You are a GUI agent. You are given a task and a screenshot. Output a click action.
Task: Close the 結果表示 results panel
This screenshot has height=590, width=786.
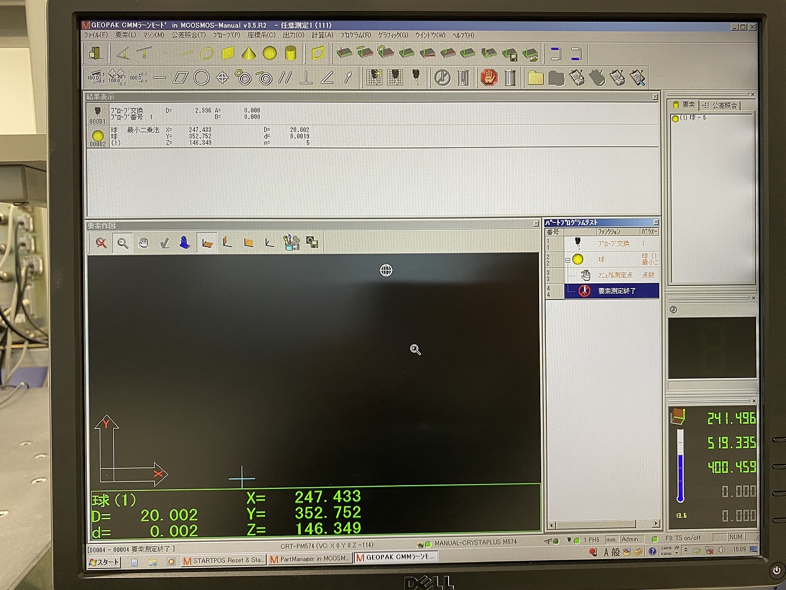[655, 97]
